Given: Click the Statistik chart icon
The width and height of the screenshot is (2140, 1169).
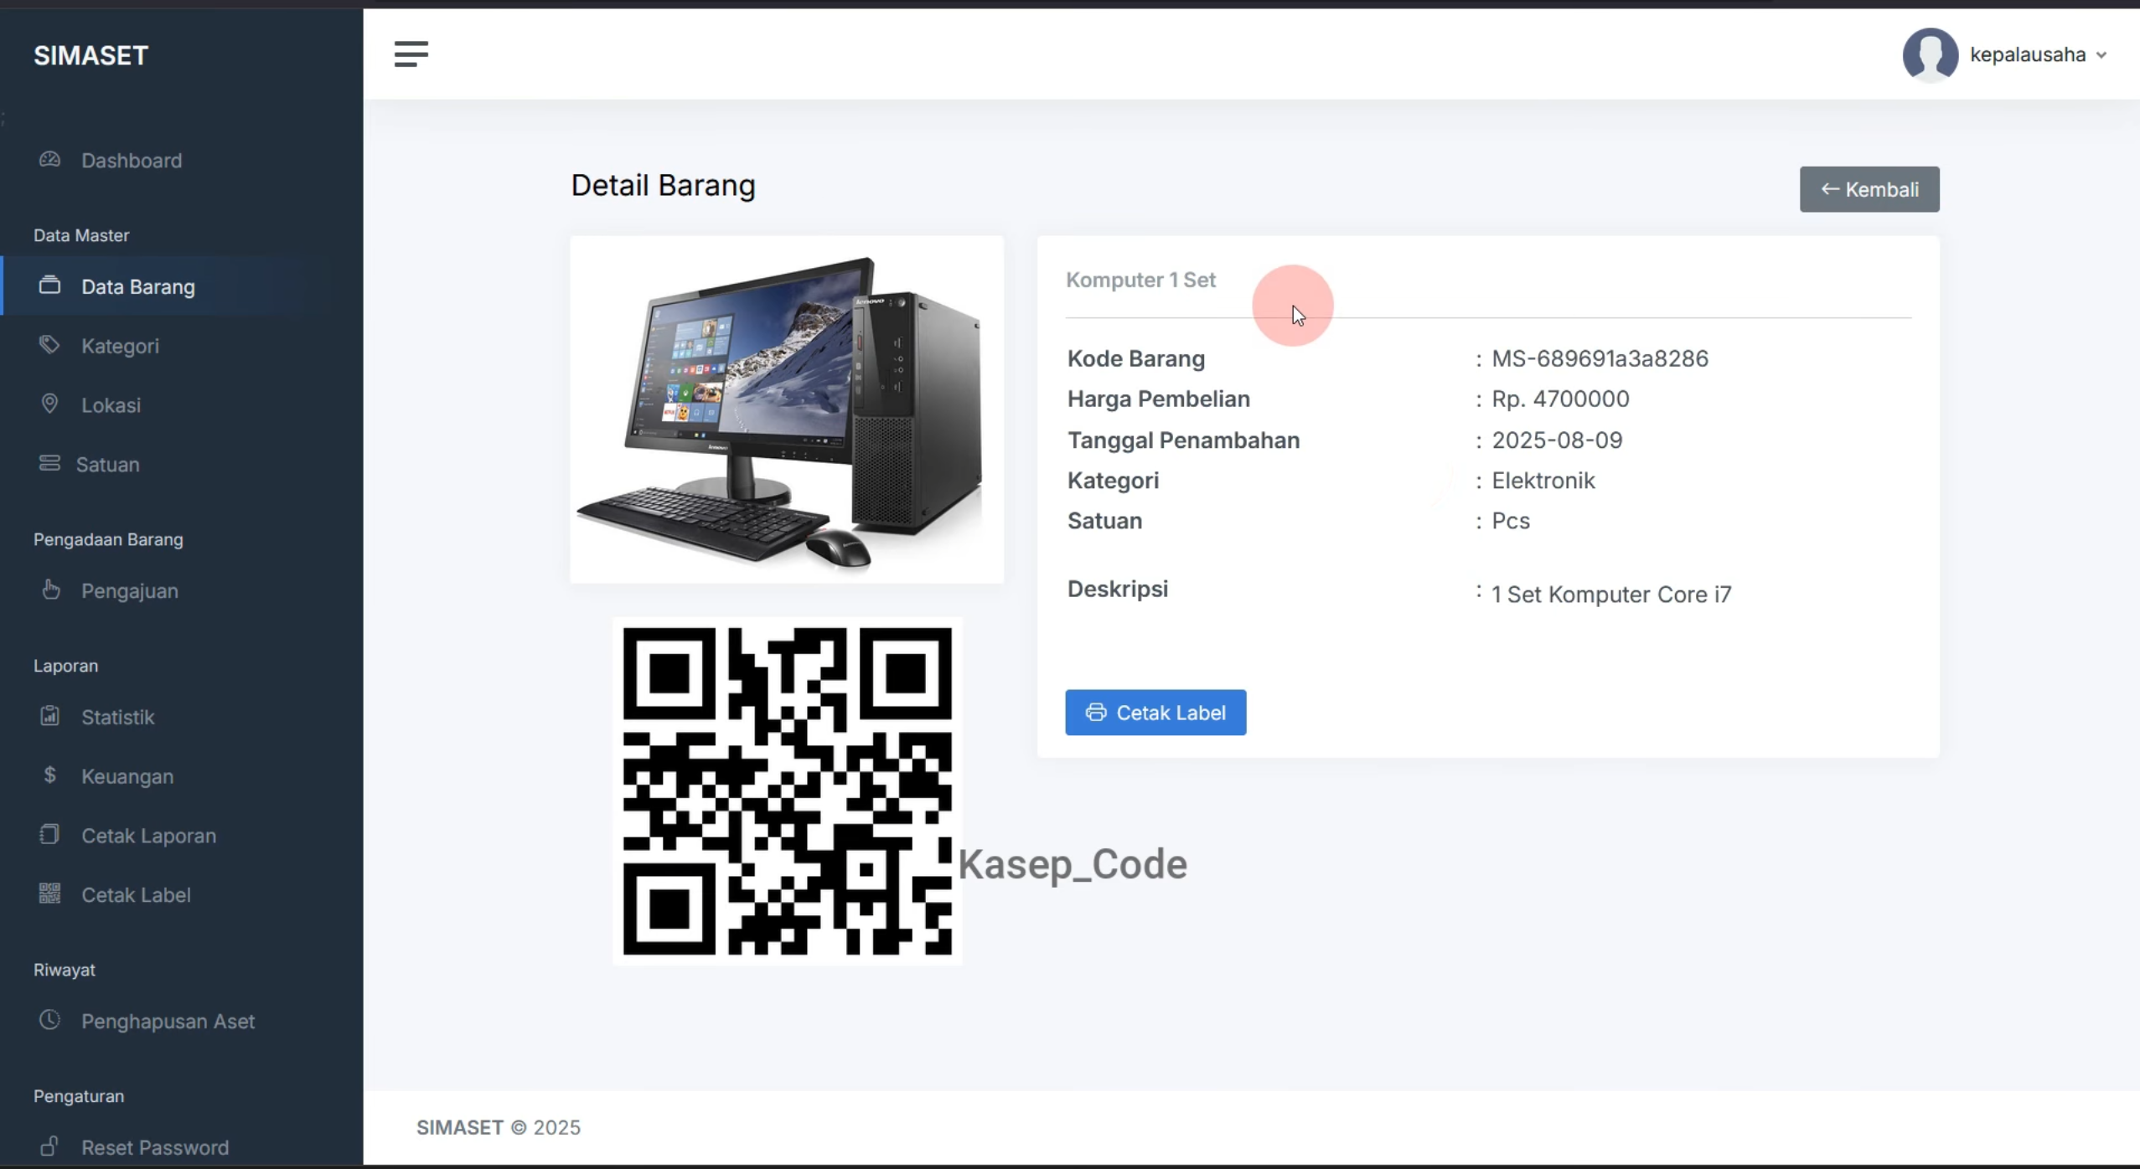Looking at the screenshot, I should tap(50, 716).
